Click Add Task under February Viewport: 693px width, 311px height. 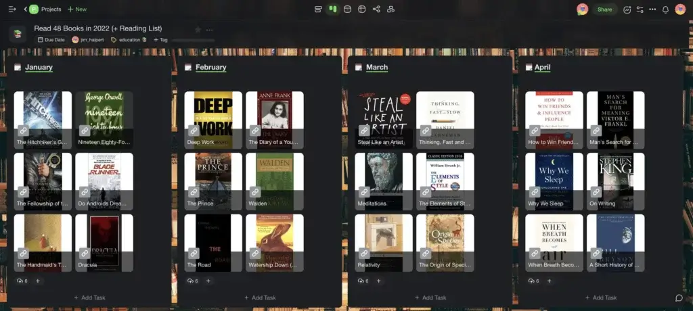point(260,297)
